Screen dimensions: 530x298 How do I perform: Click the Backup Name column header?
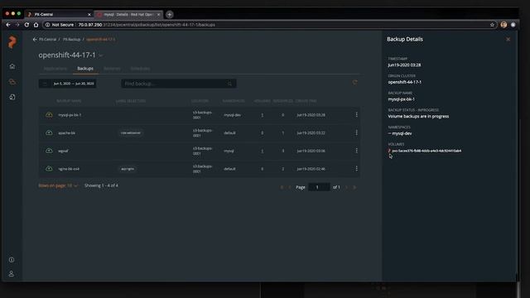pos(69,101)
